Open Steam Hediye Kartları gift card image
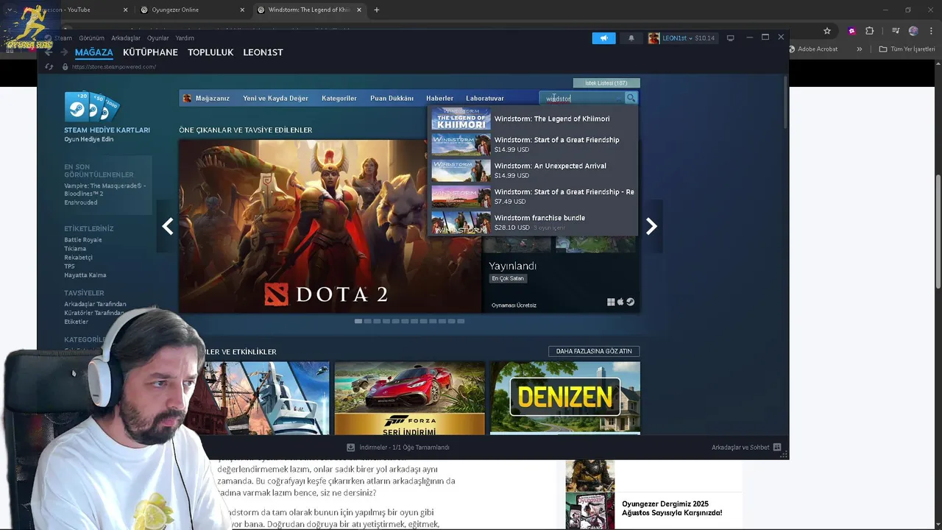The width and height of the screenshot is (942, 530). coord(91,107)
